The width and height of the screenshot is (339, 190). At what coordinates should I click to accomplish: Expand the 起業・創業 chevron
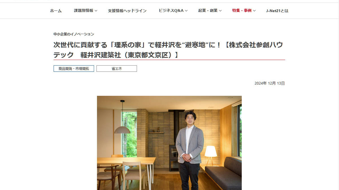pos(220,11)
